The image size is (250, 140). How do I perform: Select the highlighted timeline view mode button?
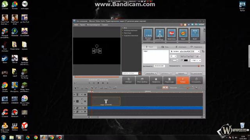point(165,88)
